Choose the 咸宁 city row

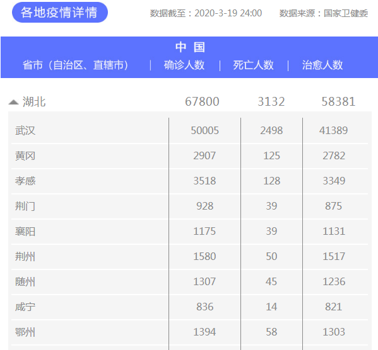pyautogui.click(x=189, y=307)
